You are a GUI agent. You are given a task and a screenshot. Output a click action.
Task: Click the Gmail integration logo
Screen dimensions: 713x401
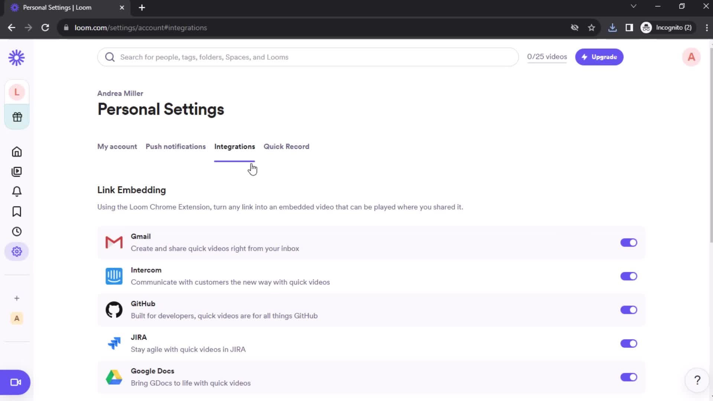[114, 242]
